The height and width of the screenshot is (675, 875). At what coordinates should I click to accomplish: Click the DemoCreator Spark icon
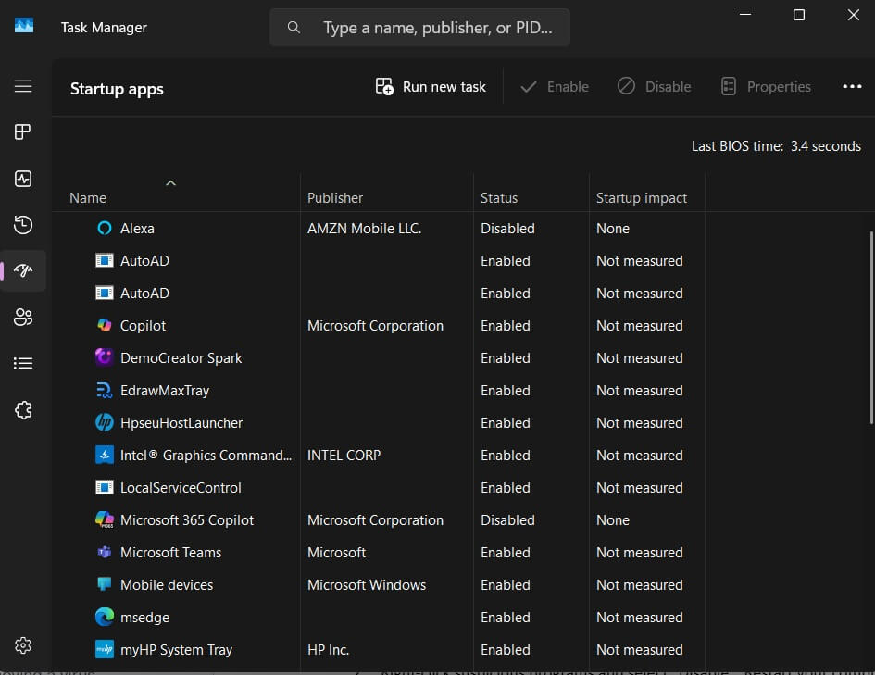point(105,357)
